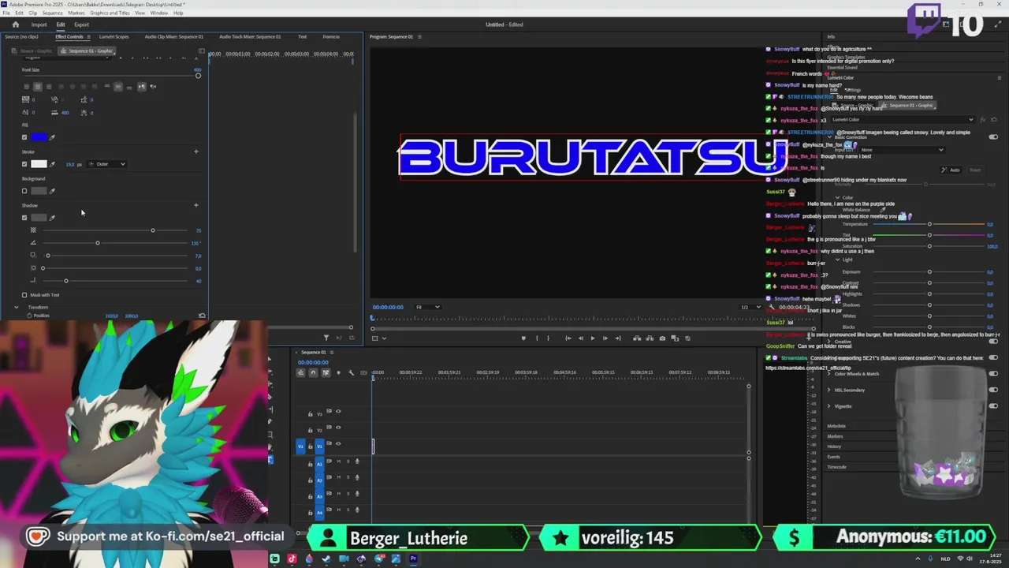Go to In point

[x=568, y=338]
